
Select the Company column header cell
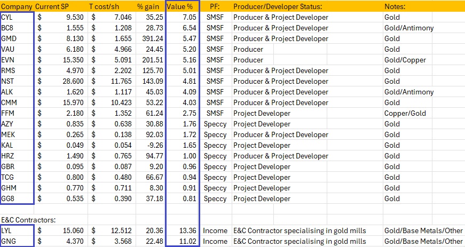point(17,6)
